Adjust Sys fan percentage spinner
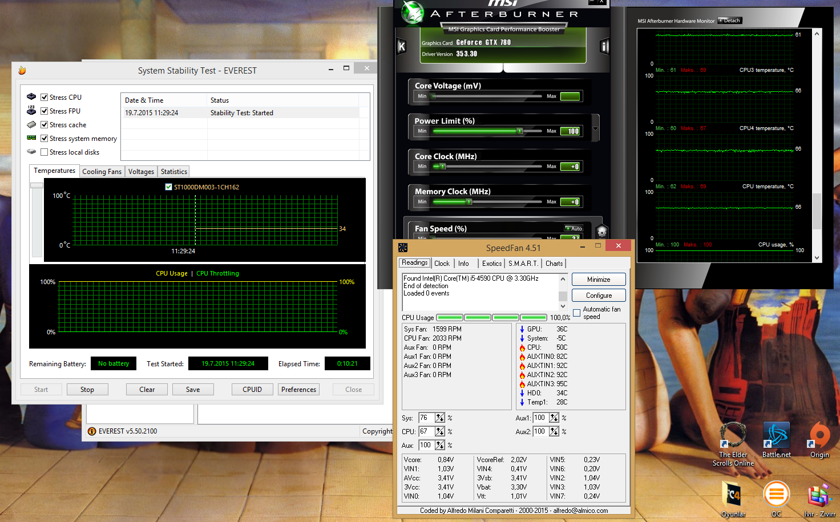The width and height of the screenshot is (840, 522). [440, 418]
